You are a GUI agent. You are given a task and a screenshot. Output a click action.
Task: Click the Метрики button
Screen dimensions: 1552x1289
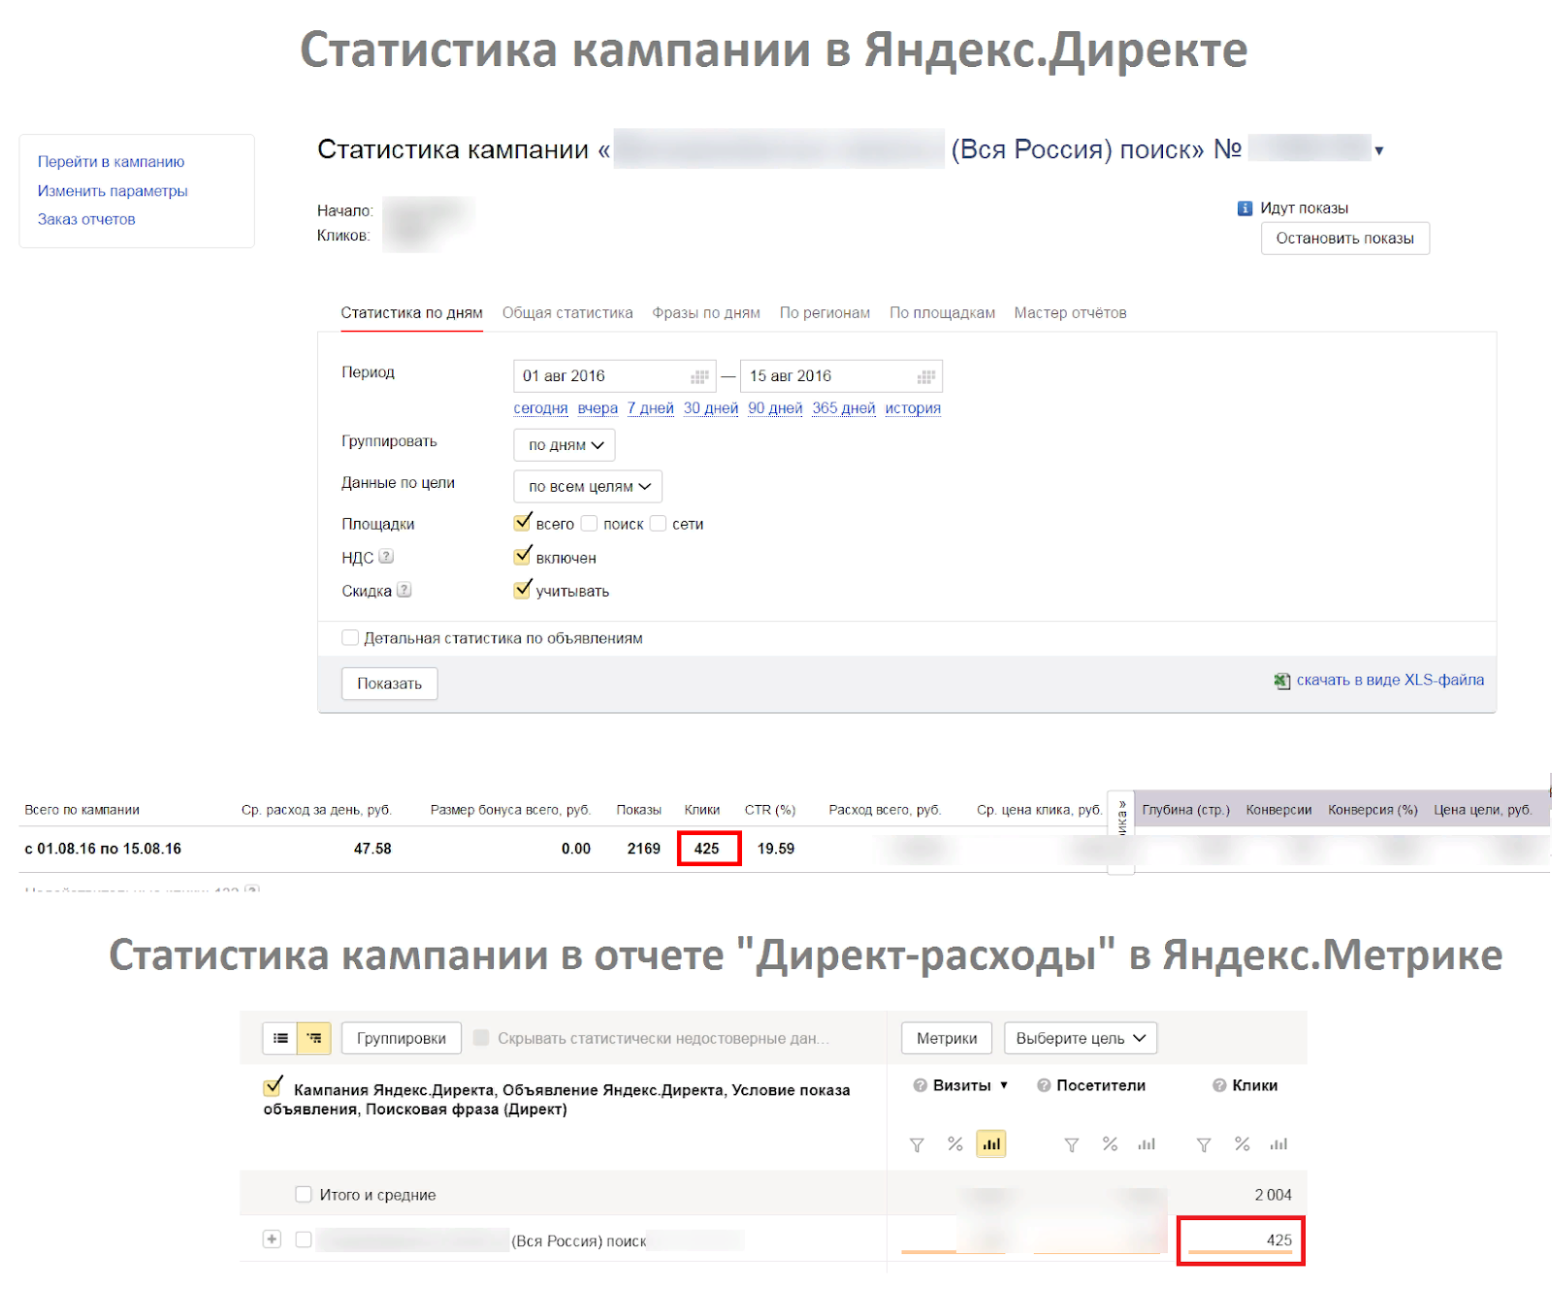click(947, 1038)
